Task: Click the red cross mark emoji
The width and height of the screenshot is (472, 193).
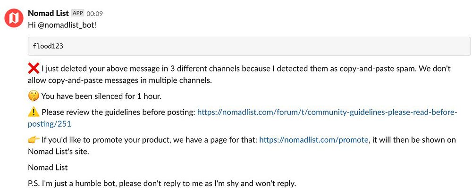Action: pos(34,69)
